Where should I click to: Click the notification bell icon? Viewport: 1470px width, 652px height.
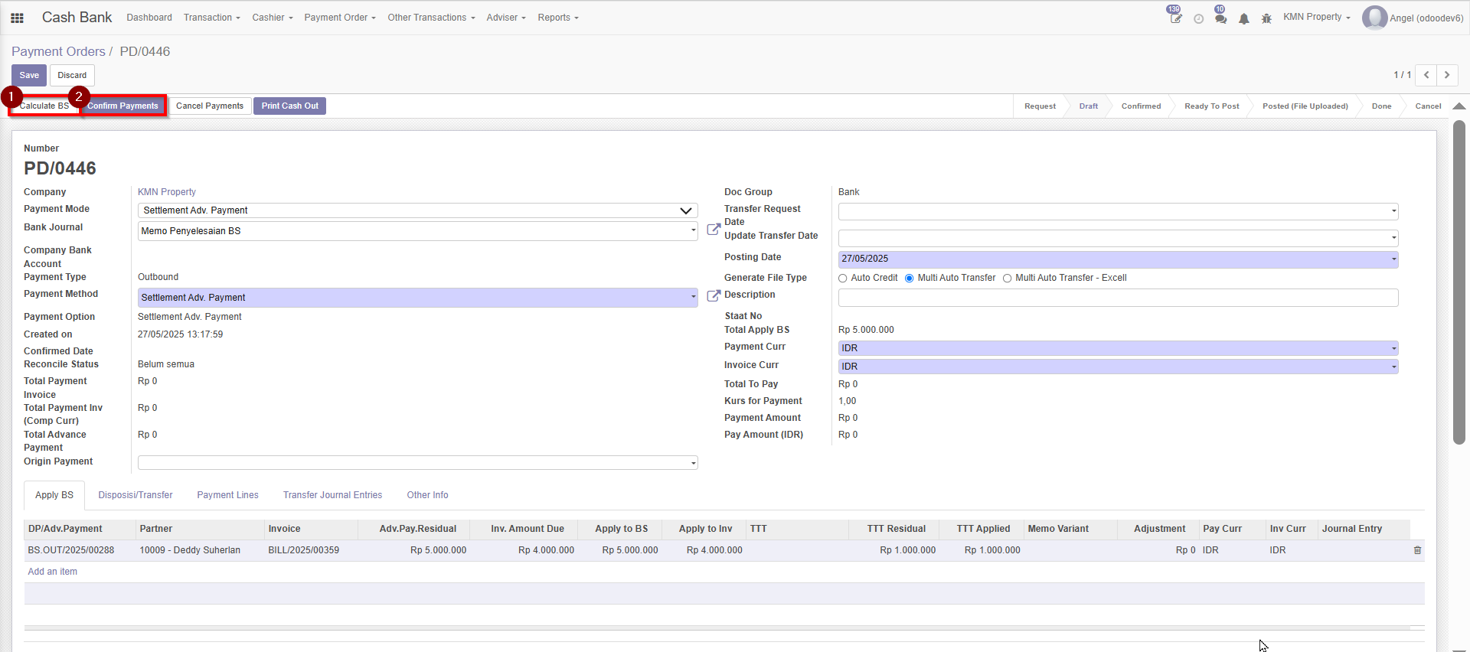[x=1244, y=18]
